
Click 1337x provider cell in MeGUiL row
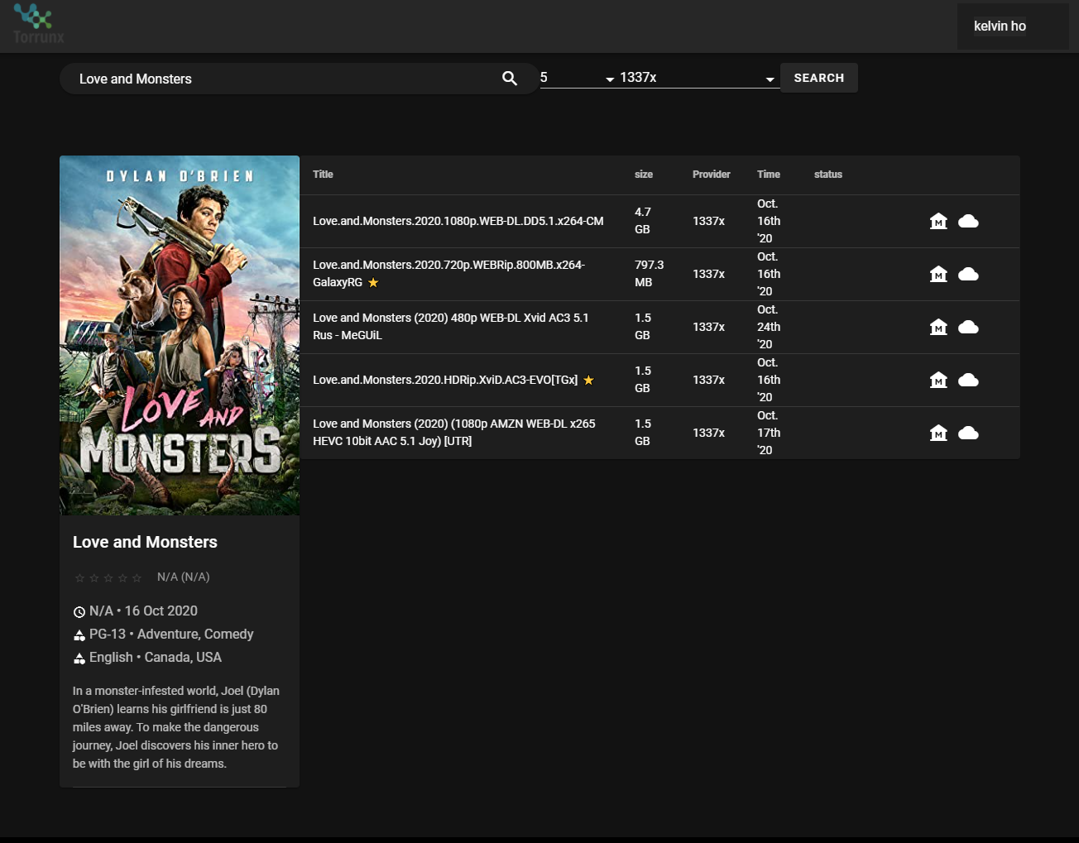[x=709, y=327]
